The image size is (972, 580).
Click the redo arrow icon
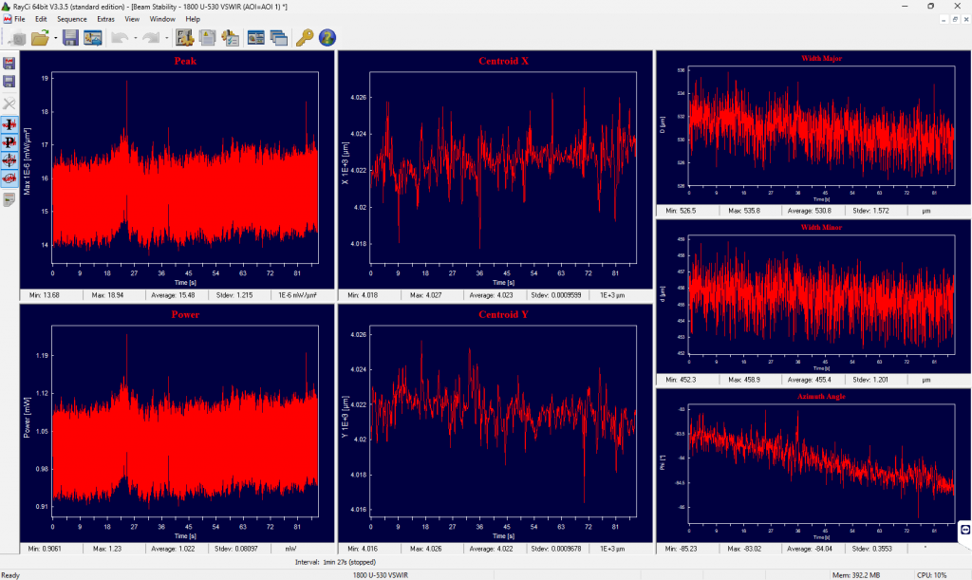pos(151,38)
